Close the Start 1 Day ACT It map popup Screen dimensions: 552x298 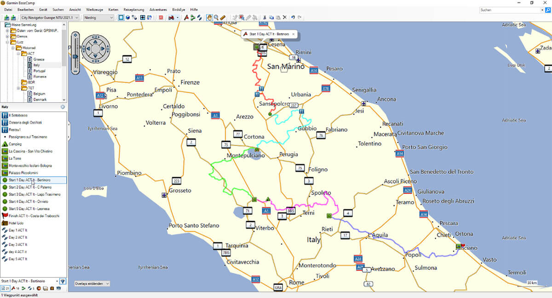point(293,34)
